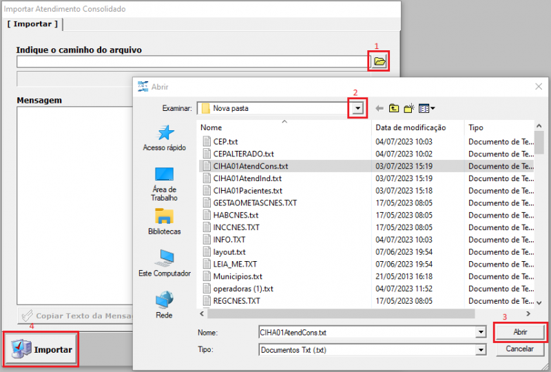Open the Tipo file type dropdown
This screenshot has height=372, width=551.
click(x=481, y=350)
